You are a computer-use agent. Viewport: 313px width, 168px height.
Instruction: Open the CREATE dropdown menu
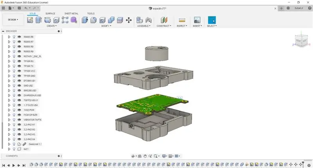(x=52, y=26)
